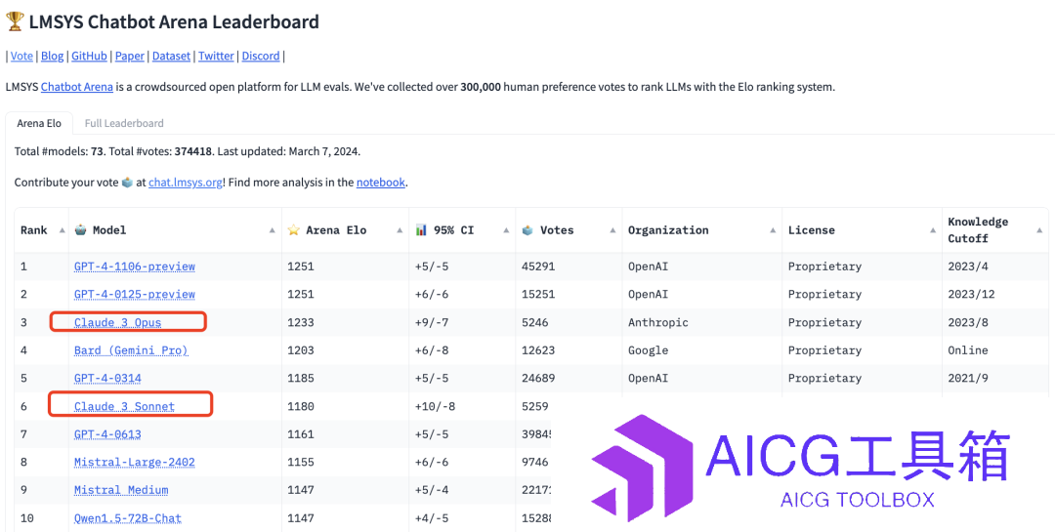Sort table by Rank column arrow
This screenshot has height=532, width=1055.
pyautogui.click(x=62, y=230)
